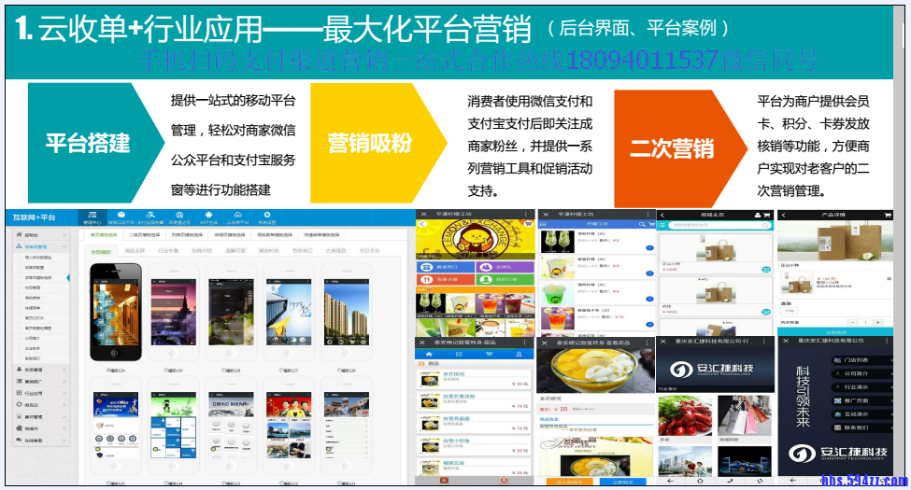Tap back arrow on 商城主页 header
This screenshot has width=911, height=490.
(x=662, y=216)
